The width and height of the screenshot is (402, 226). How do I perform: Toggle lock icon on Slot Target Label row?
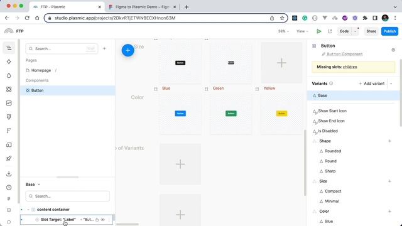[97, 220]
